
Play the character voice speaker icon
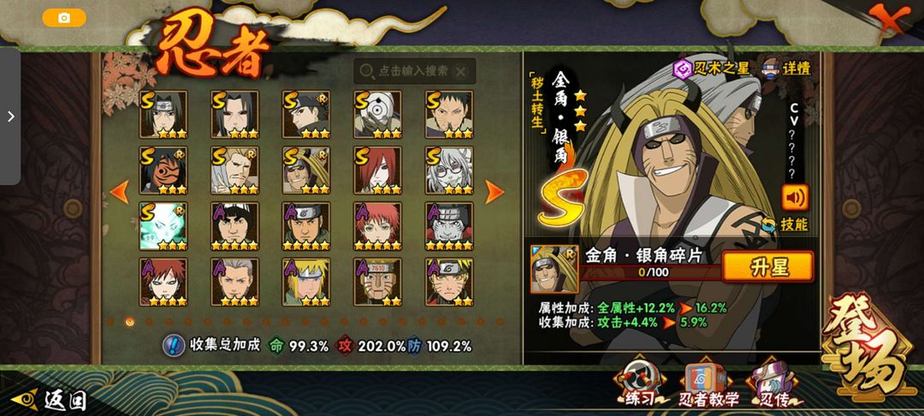(795, 198)
